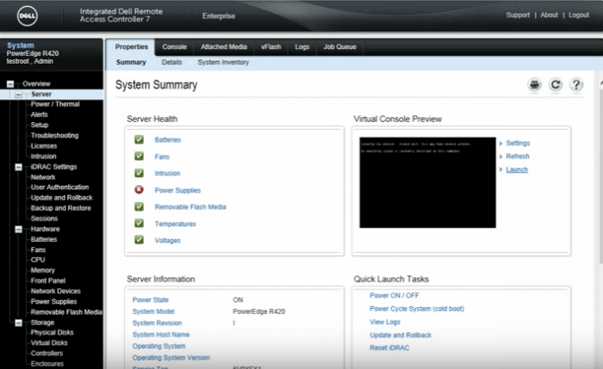Open Power Cycle System (cold boot) task

(416, 309)
